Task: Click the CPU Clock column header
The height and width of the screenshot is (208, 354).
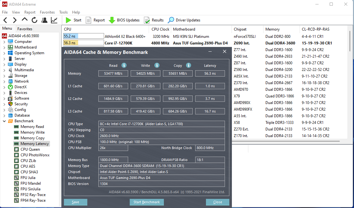Action: [160, 29]
